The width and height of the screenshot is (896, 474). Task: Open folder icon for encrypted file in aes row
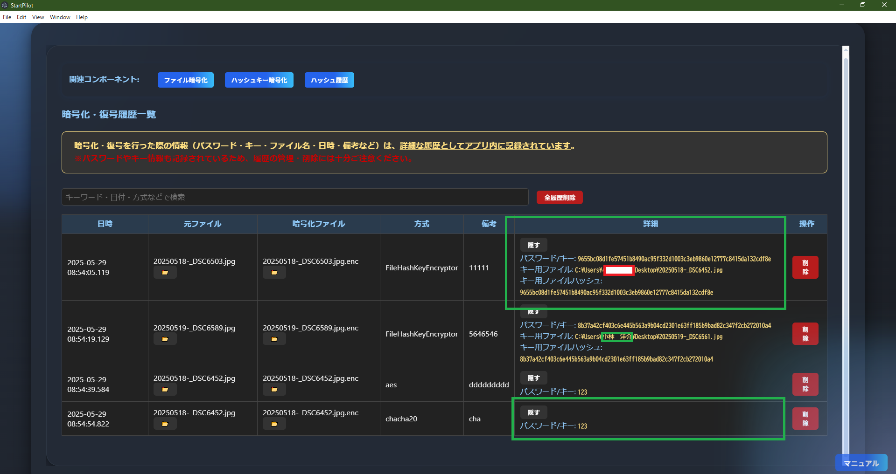[274, 389]
